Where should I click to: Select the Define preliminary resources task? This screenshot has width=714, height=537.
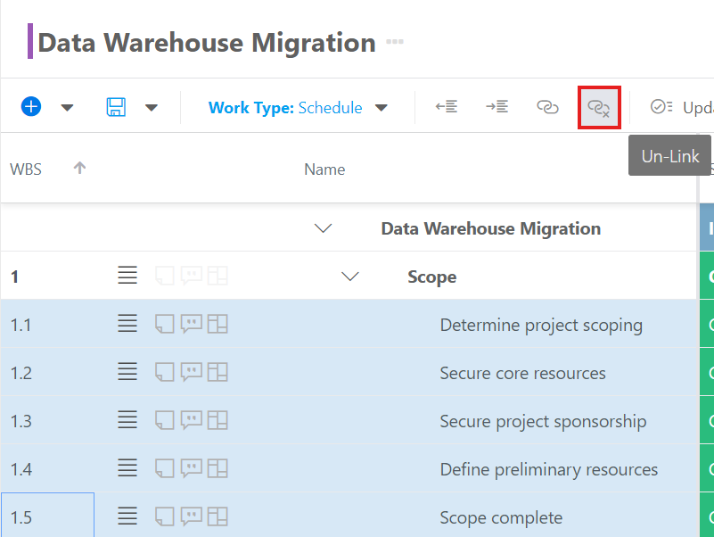[x=549, y=469]
